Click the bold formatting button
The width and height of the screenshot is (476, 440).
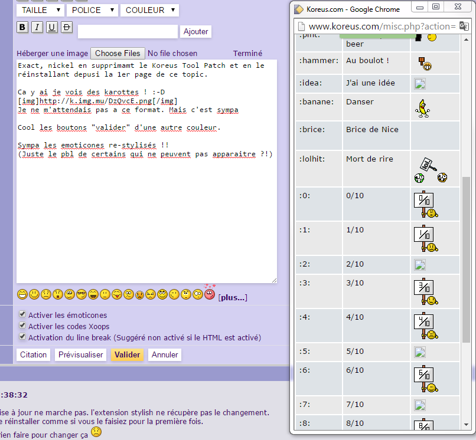tap(22, 27)
